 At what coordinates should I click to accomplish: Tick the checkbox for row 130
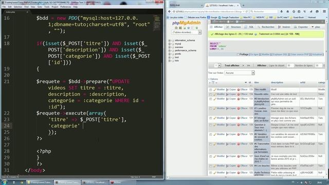click(211, 125)
